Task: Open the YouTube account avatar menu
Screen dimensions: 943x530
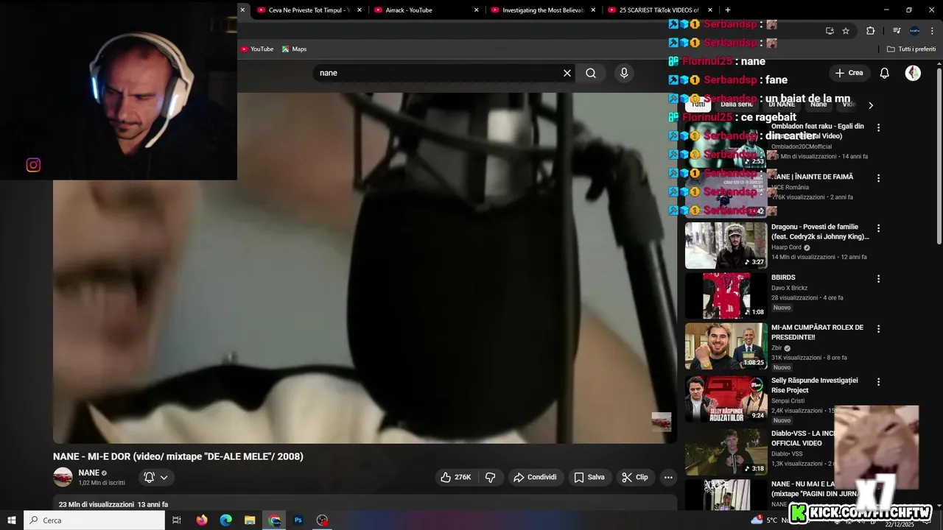Action: click(913, 73)
